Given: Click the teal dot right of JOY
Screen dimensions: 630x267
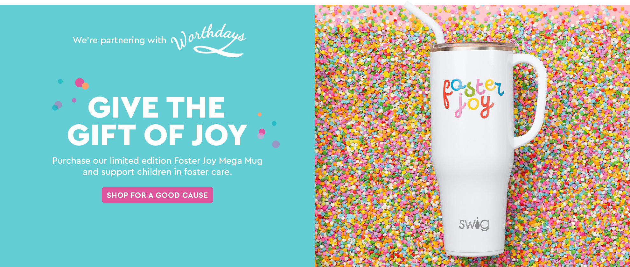Looking at the screenshot, I should click(x=274, y=123).
